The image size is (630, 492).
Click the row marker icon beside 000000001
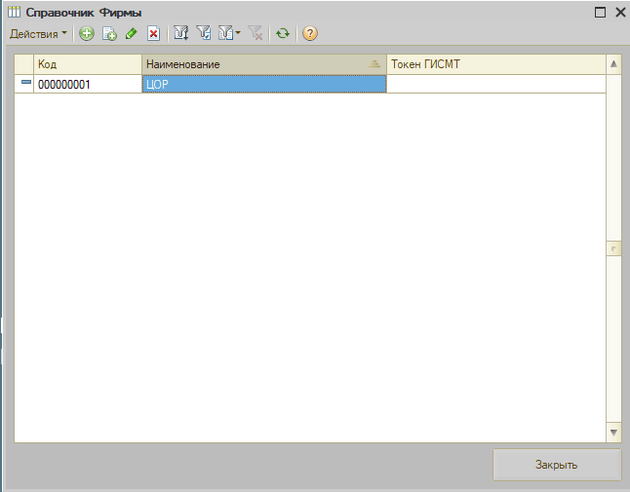coord(25,84)
